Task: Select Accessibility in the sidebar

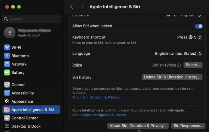Action: point(31,93)
